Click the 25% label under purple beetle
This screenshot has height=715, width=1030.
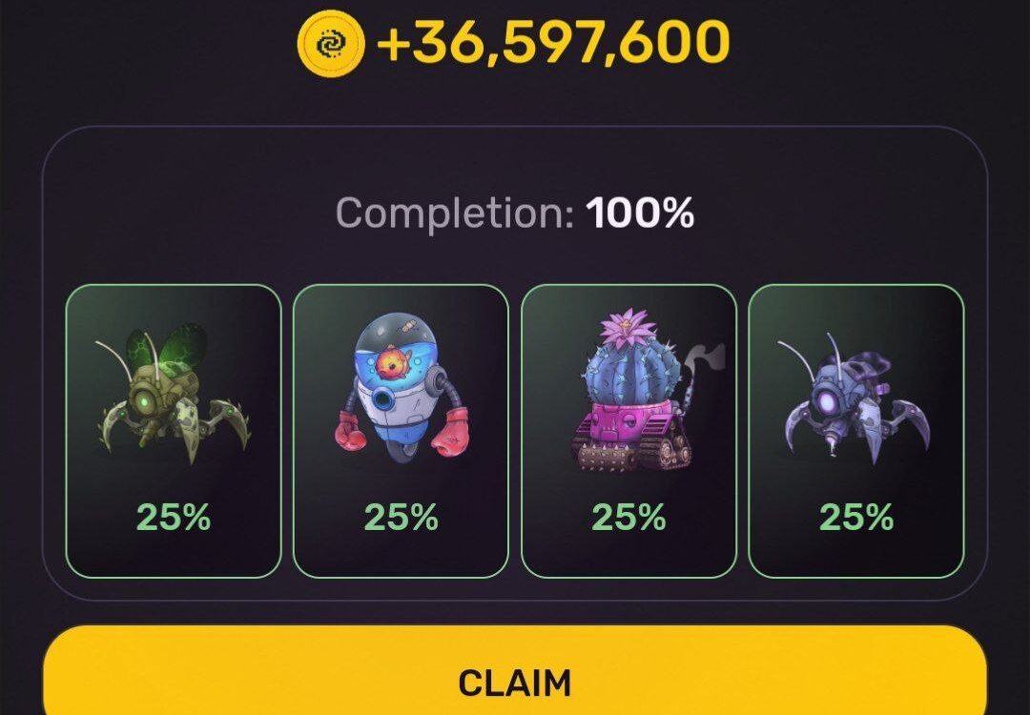pyautogui.click(x=855, y=518)
